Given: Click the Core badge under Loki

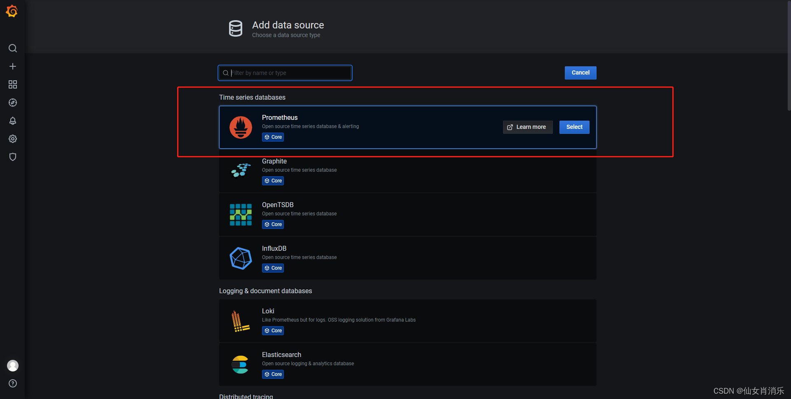Looking at the screenshot, I should (273, 331).
